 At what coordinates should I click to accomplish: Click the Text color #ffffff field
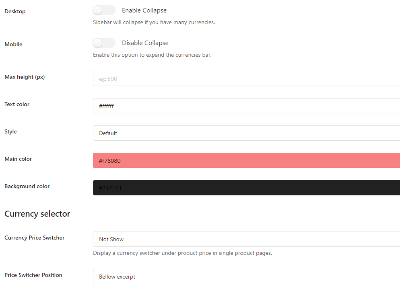(246, 106)
